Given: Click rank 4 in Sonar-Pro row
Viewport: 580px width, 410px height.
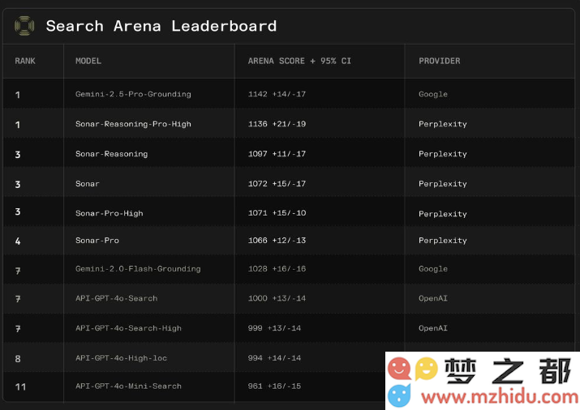Looking at the screenshot, I should point(18,241).
